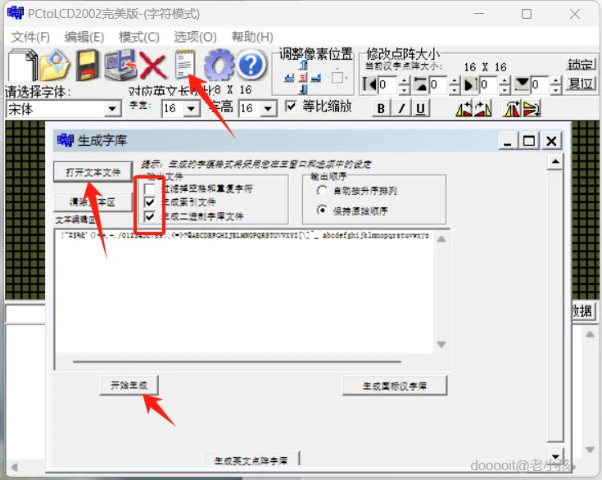The image size is (602, 480).
Task: Click the new blank file toolbar icon
Action: click(x=23, y=66)
